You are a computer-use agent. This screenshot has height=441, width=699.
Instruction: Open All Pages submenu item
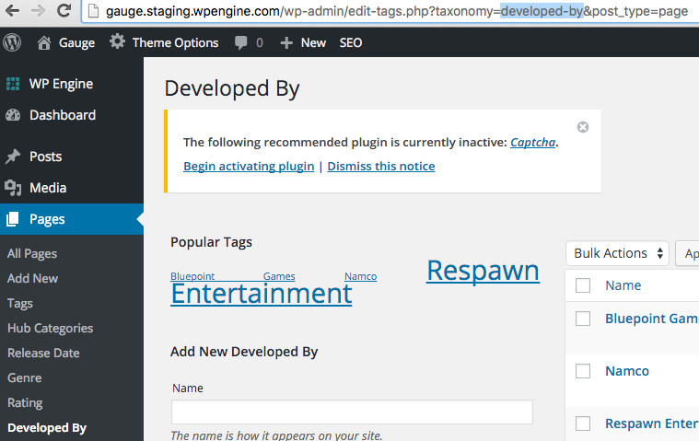[x=32, y=253]
